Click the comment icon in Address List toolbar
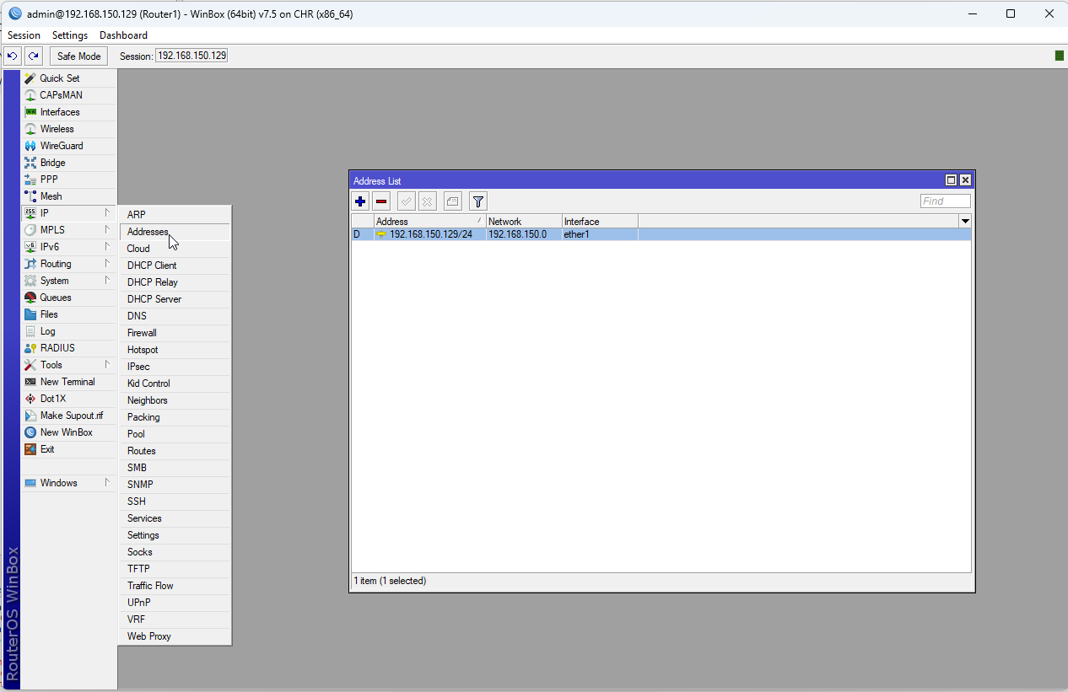 (x=452, y=201)
